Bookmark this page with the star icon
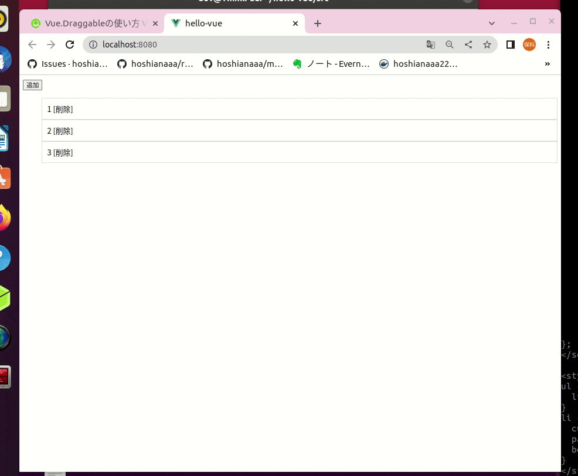 (x=487, y=44)
